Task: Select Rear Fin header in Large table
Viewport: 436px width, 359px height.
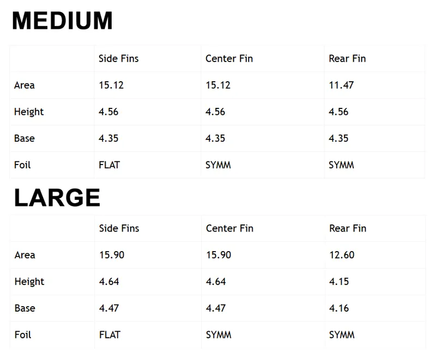Action: (348, 229)
